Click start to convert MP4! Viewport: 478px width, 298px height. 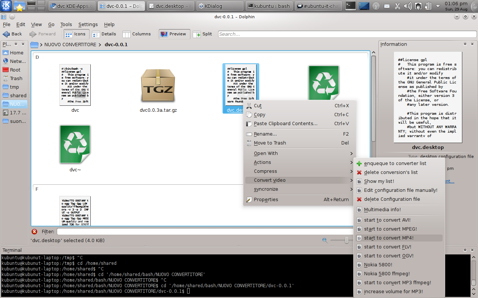point(399,238)
